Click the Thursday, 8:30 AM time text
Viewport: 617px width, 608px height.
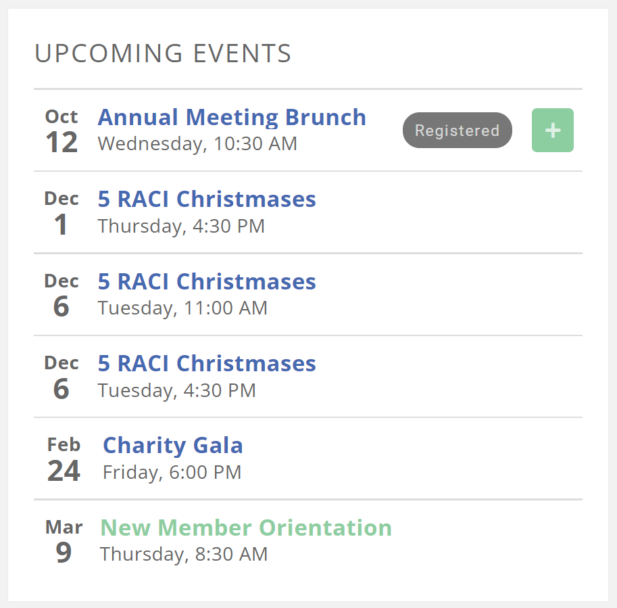184,555
